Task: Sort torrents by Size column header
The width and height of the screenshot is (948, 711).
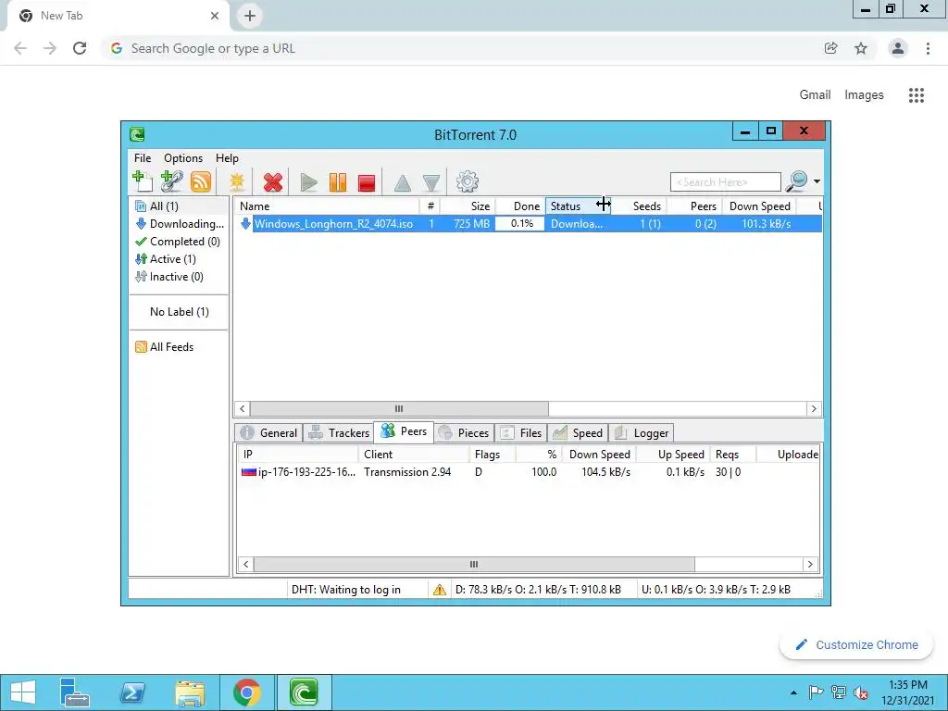Action: pos(468,206)
